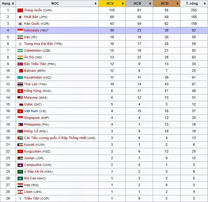Click the Philippines flag icon
This screenshot has width=208, height=202.
coord(20,124)
